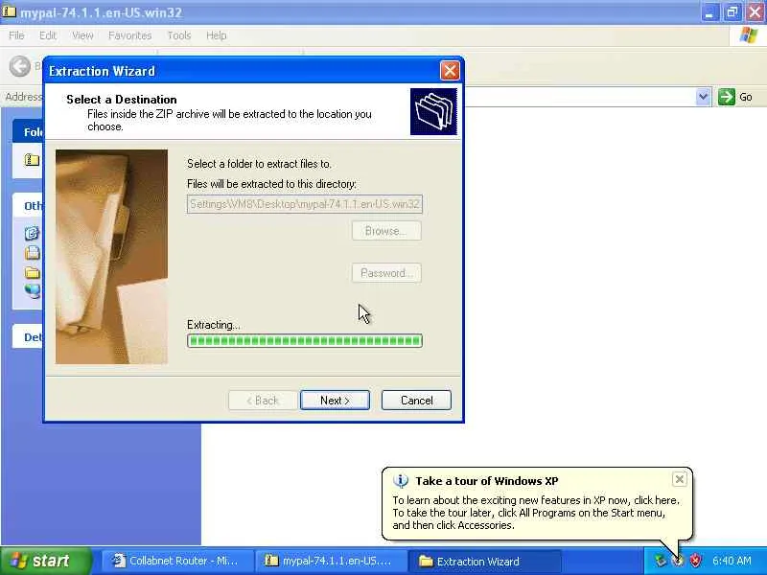Close the Windows XP tour balloon

[680, 479]
